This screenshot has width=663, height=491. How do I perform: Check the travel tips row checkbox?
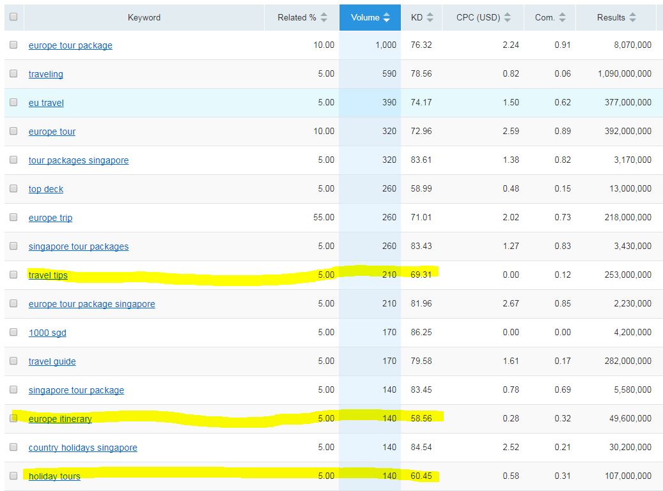click(x=13, y=275)
